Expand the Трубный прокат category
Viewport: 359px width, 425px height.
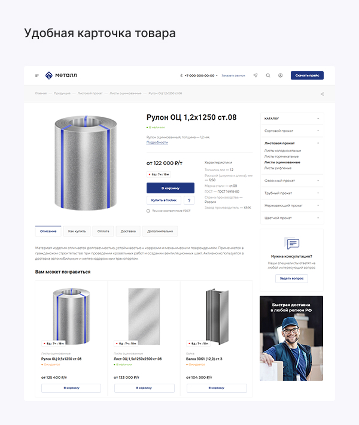(x=318, y=193)
